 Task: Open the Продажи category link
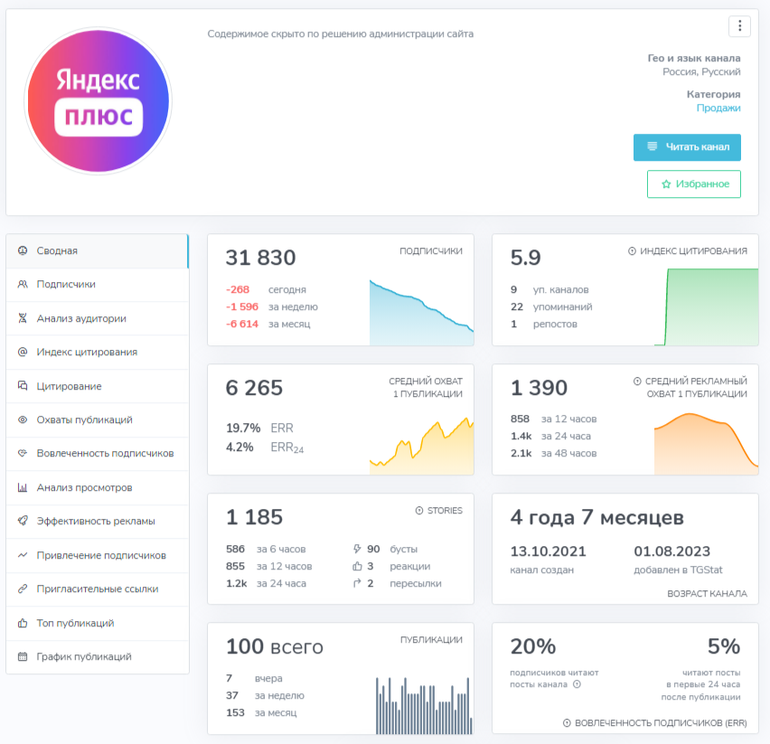point(718,108)
